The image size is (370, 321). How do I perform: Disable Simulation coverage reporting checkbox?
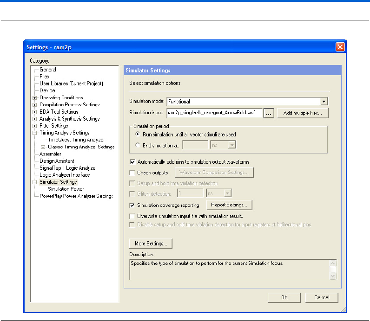pos(132,205)
